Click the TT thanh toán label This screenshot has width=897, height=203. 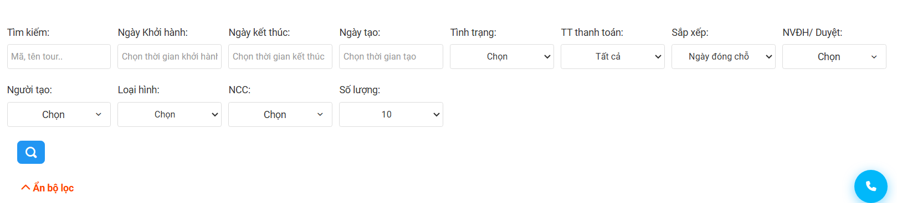(592, 33)
